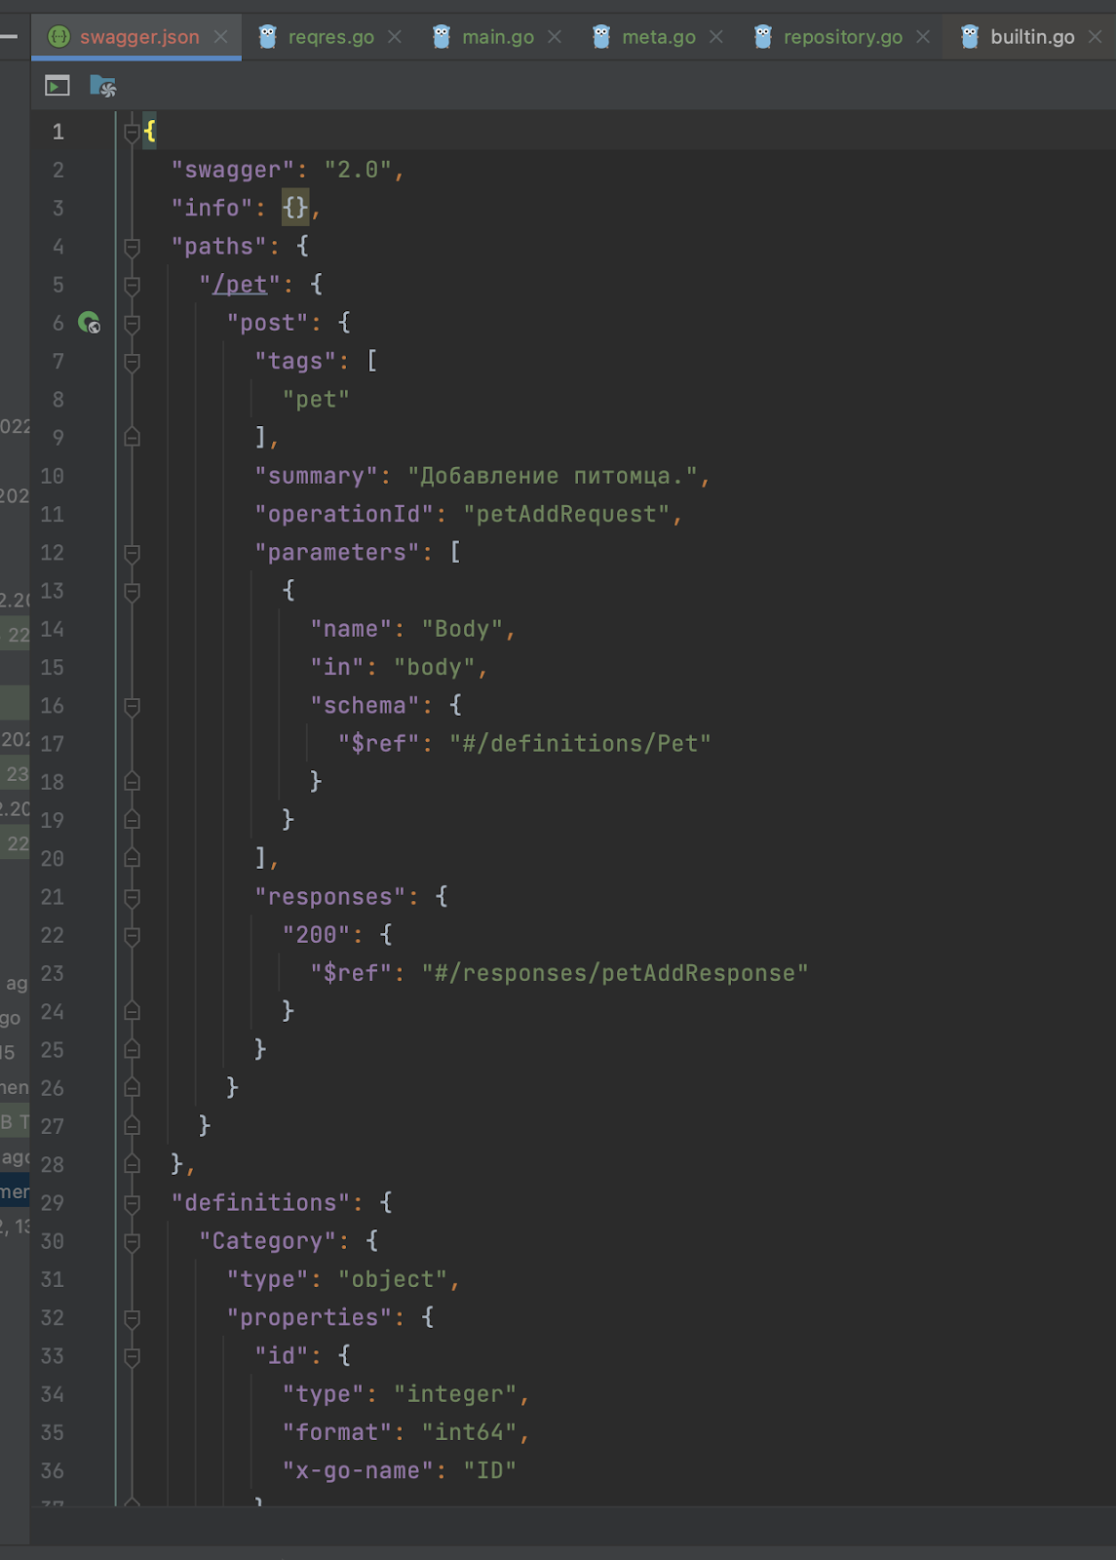Close the meta.go tab
The height and width of the screenshot is (1560, 1116).
coord(716,37)
